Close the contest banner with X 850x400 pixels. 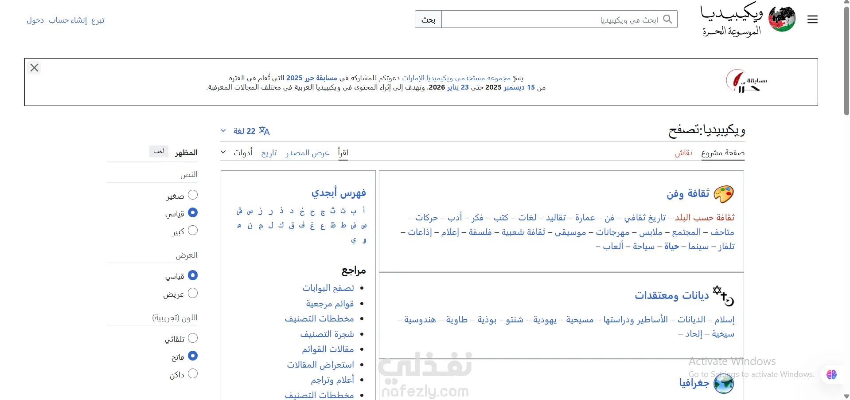(35, 68)
